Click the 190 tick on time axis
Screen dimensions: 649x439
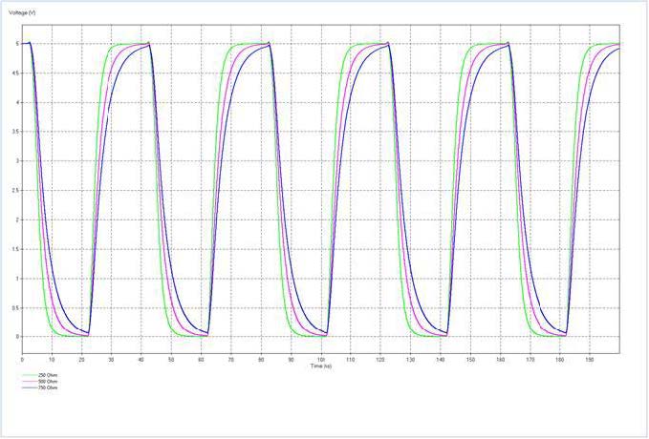coord(589,359)
